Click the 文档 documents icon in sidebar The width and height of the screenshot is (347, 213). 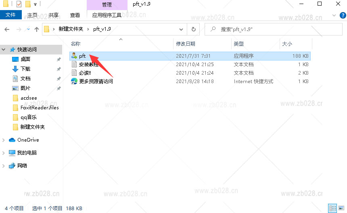coord(15,79)
